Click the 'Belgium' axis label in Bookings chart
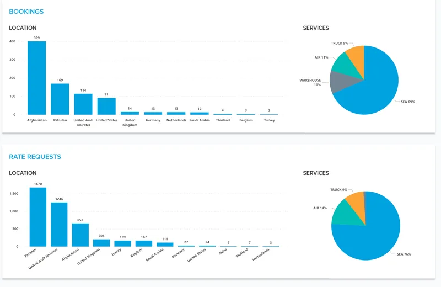 [246, 120]
